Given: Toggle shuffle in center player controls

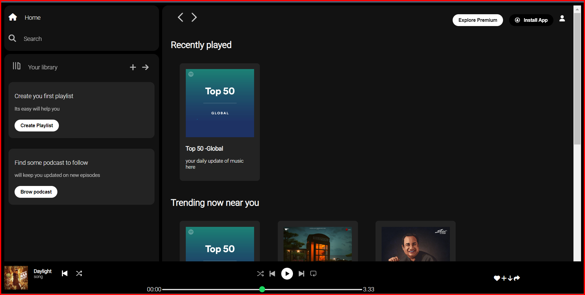Looking at the screenshot, I should coord(260,274).
